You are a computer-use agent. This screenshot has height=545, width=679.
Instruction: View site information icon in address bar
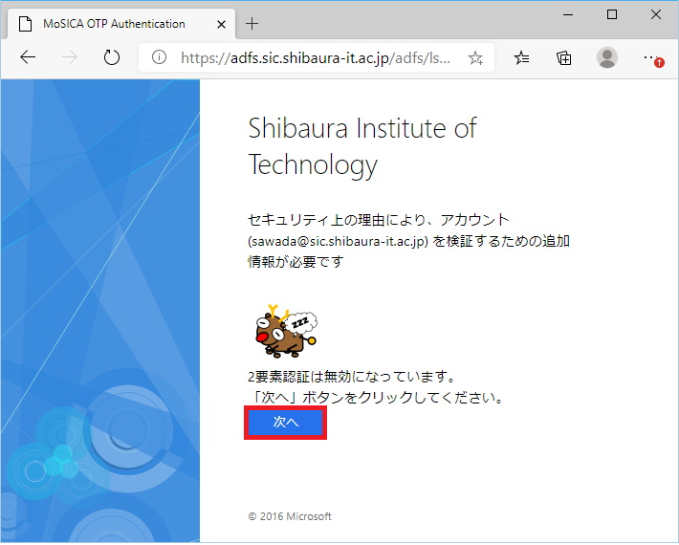pos(159,57)
